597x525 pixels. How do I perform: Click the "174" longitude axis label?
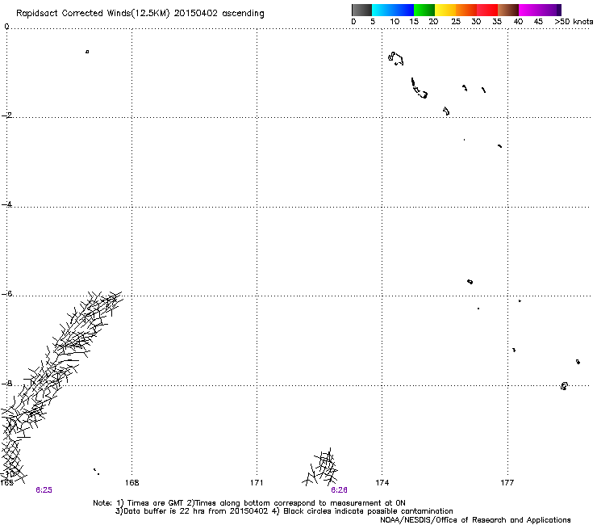tap(382, 483)
